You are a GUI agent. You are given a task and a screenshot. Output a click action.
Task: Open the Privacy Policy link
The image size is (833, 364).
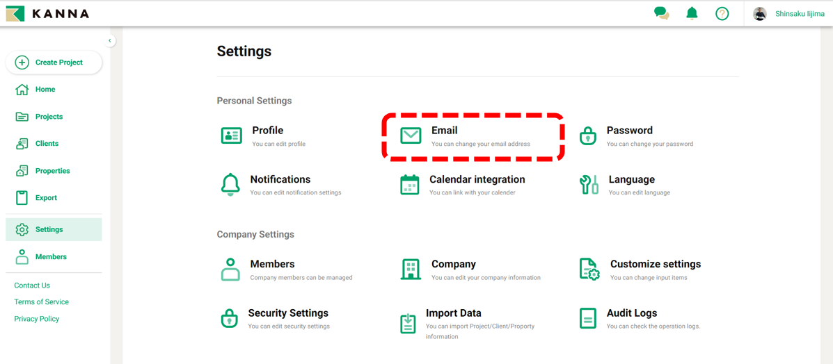pos(37,319)
